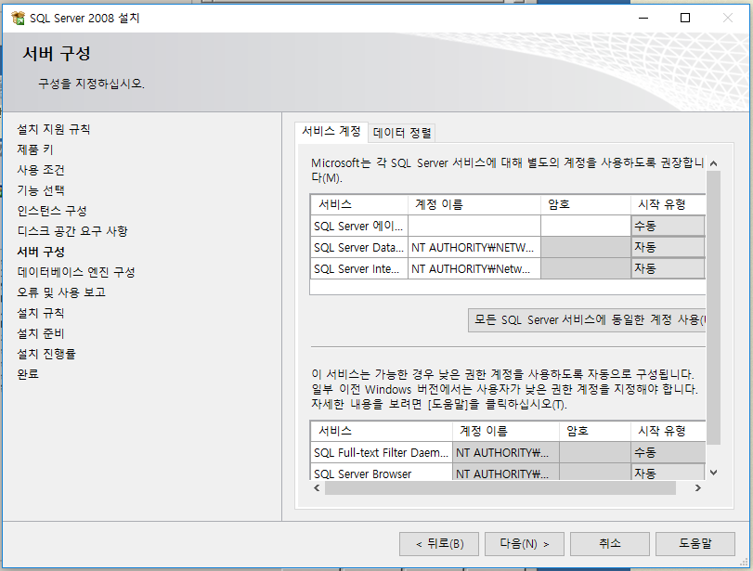The height and width of the screenshot is (571, 753).
Task: Select 설치 준비 step in sidebar
Action: click(x=41, y=333)
